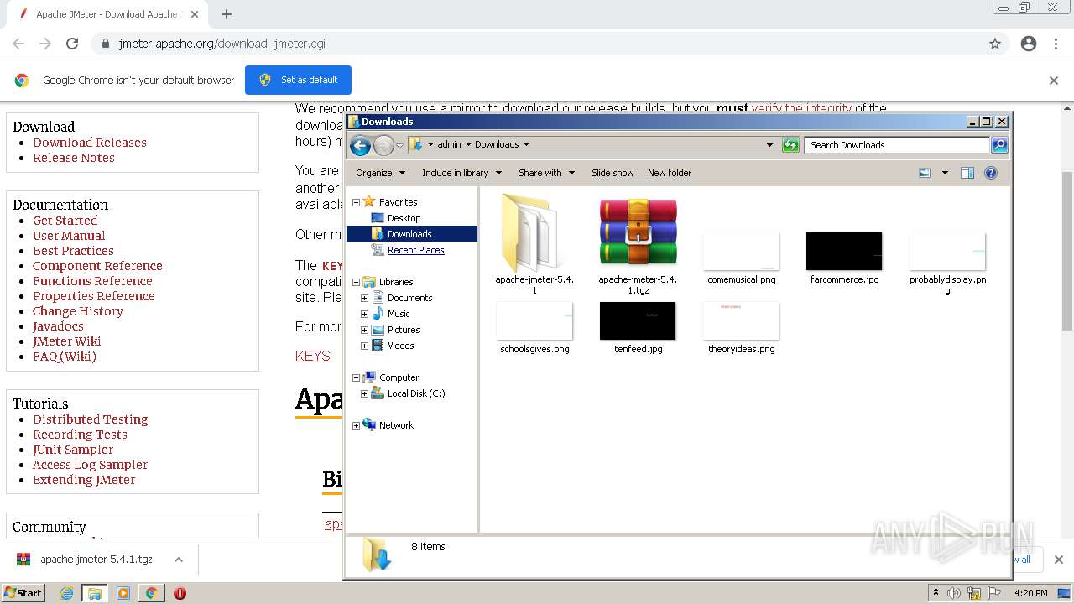The width and height of the screenshot is (1074, 604).
Task: Select apache-jmeter-5.4.1 folder
Action: [x=534, y=243]
